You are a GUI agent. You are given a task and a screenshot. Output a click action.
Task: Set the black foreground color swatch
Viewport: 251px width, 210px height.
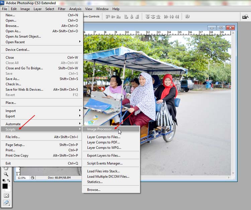[5, 186]
